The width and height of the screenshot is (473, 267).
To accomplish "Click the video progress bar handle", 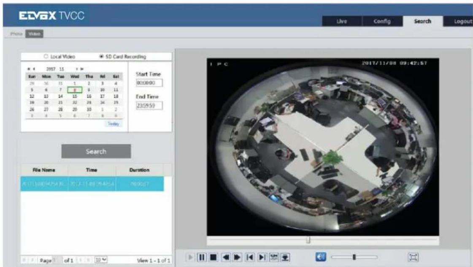I will [x=308, y=240].
